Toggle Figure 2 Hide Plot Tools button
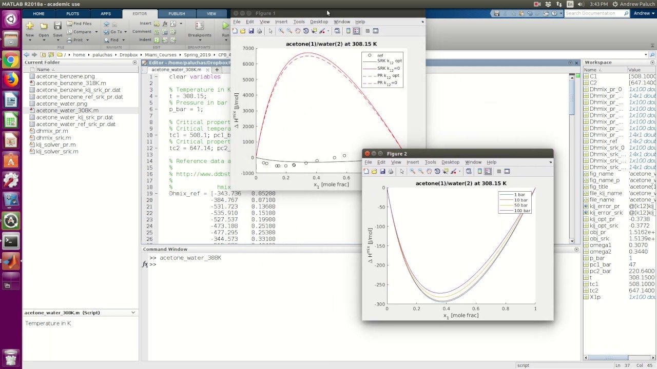657x369 pixels. (498, 171)
